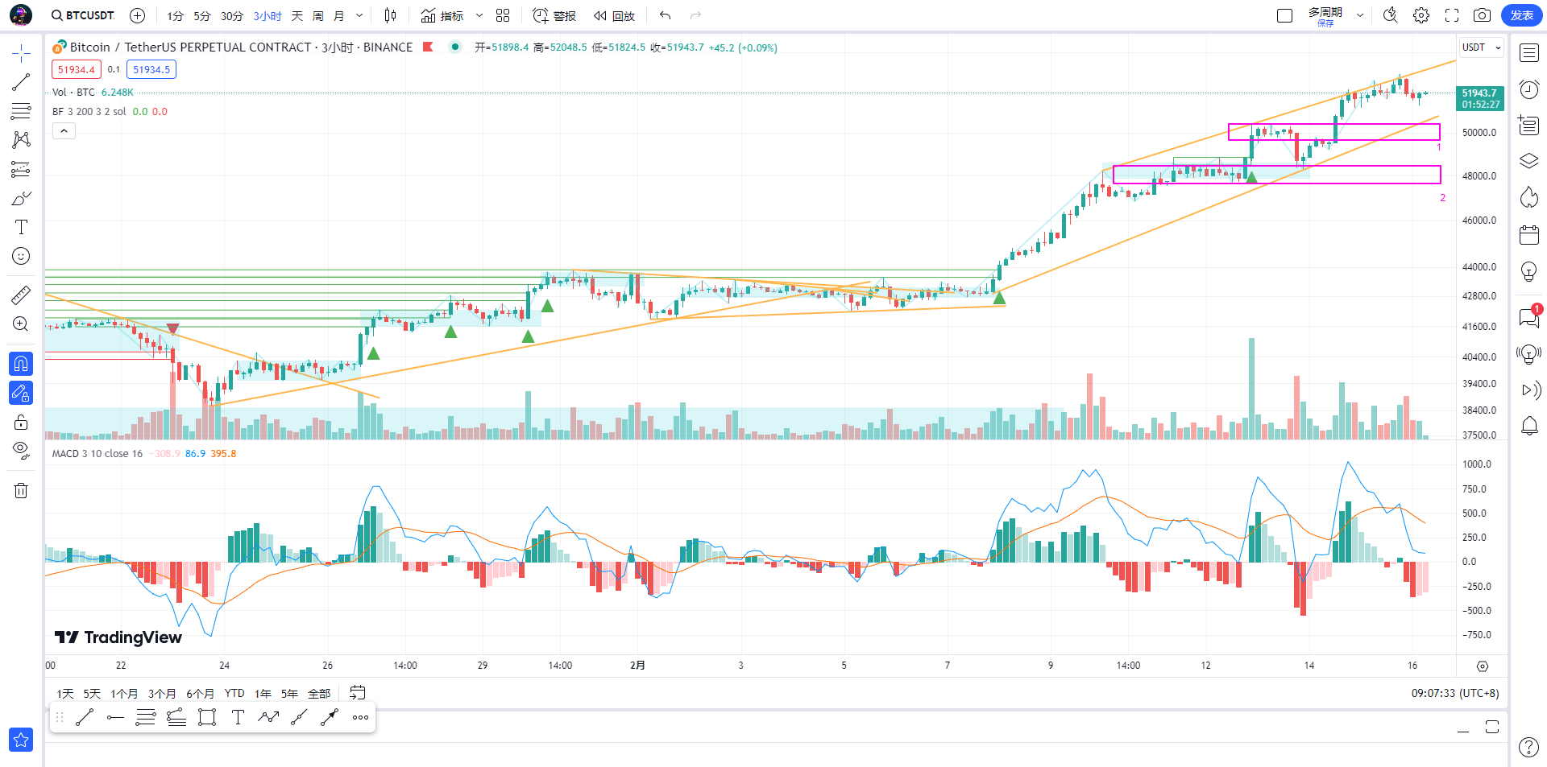Viewport: 1547px width, 767px height.
Task: Toggle lock all drawings
Action: 21,422
